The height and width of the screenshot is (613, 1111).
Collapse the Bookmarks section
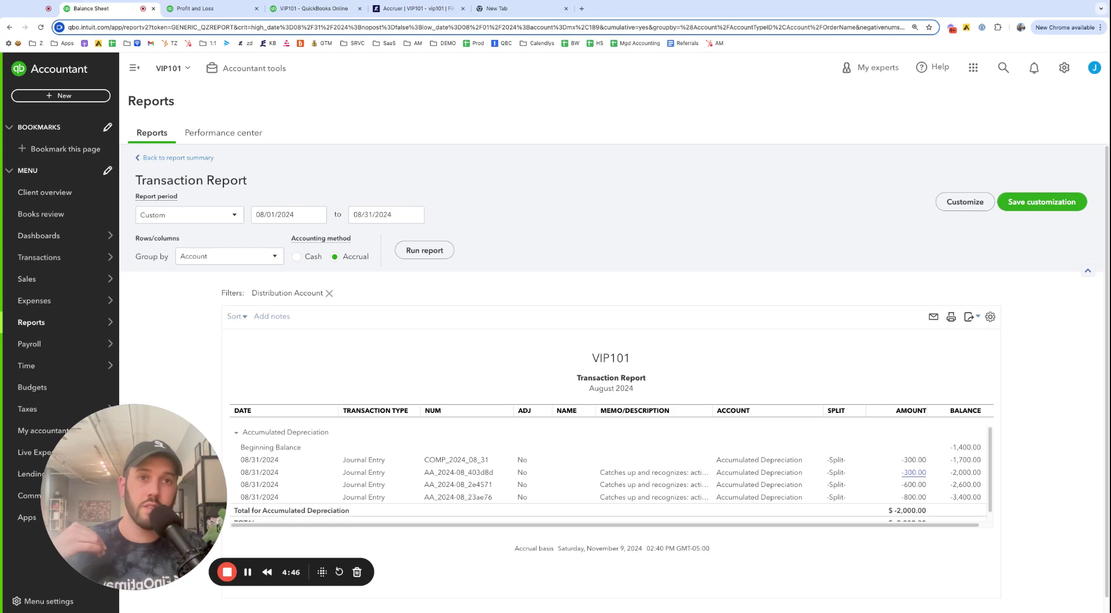point(9,127)
